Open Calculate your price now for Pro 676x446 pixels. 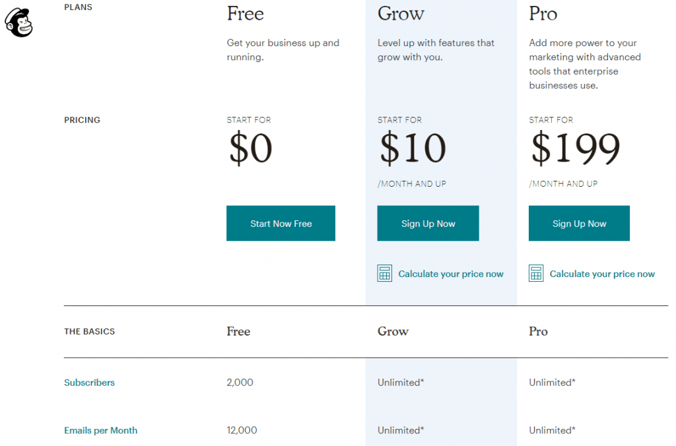pos(602,274)
